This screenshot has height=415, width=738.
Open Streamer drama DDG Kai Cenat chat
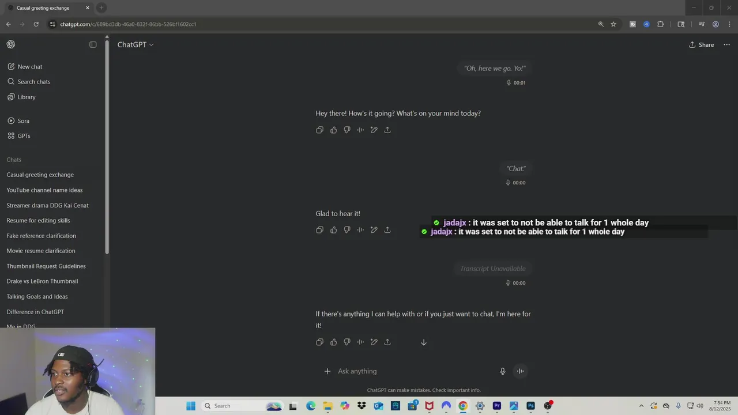coord(47,205)
